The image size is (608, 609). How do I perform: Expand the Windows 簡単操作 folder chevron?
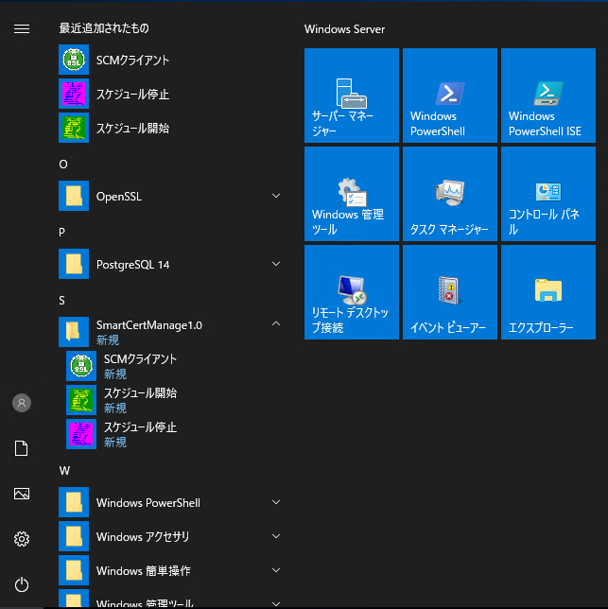tap(276, 570)
